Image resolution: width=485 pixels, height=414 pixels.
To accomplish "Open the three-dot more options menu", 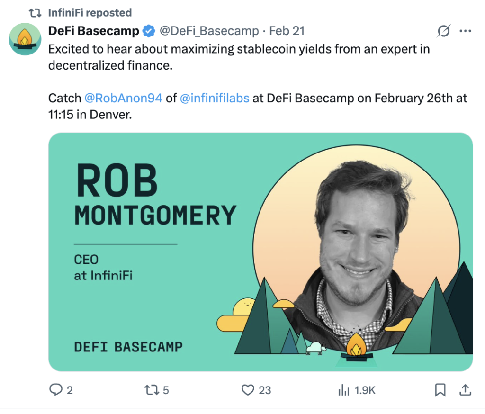I will 465,31.
